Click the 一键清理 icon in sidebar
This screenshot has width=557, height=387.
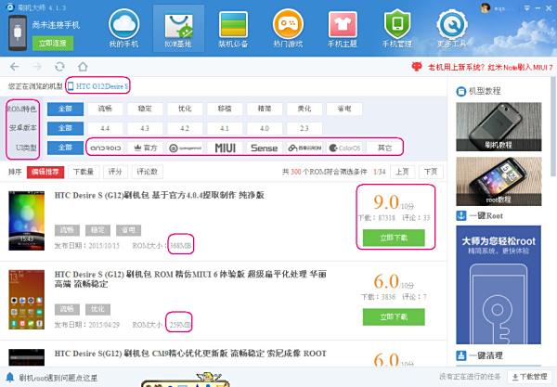pyautogui.click(x=461, y=355)
